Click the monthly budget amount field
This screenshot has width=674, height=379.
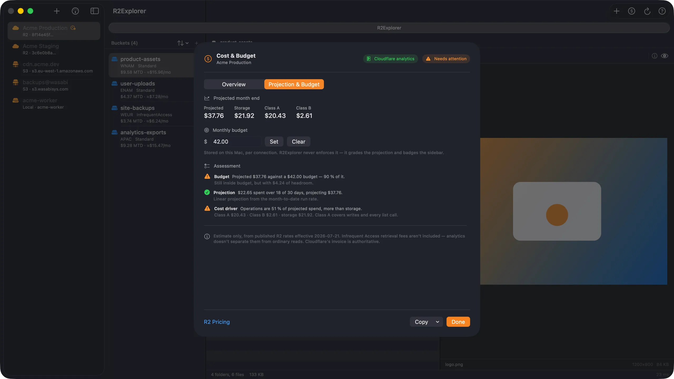pyautogui.click(x=236, y=142)
